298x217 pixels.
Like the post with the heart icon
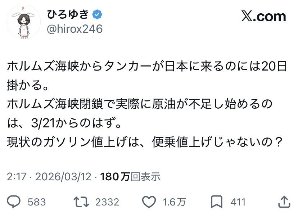[149, 202]
